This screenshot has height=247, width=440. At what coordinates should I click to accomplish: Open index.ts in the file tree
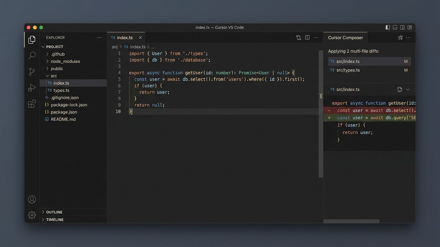click(x=73, y=83)
